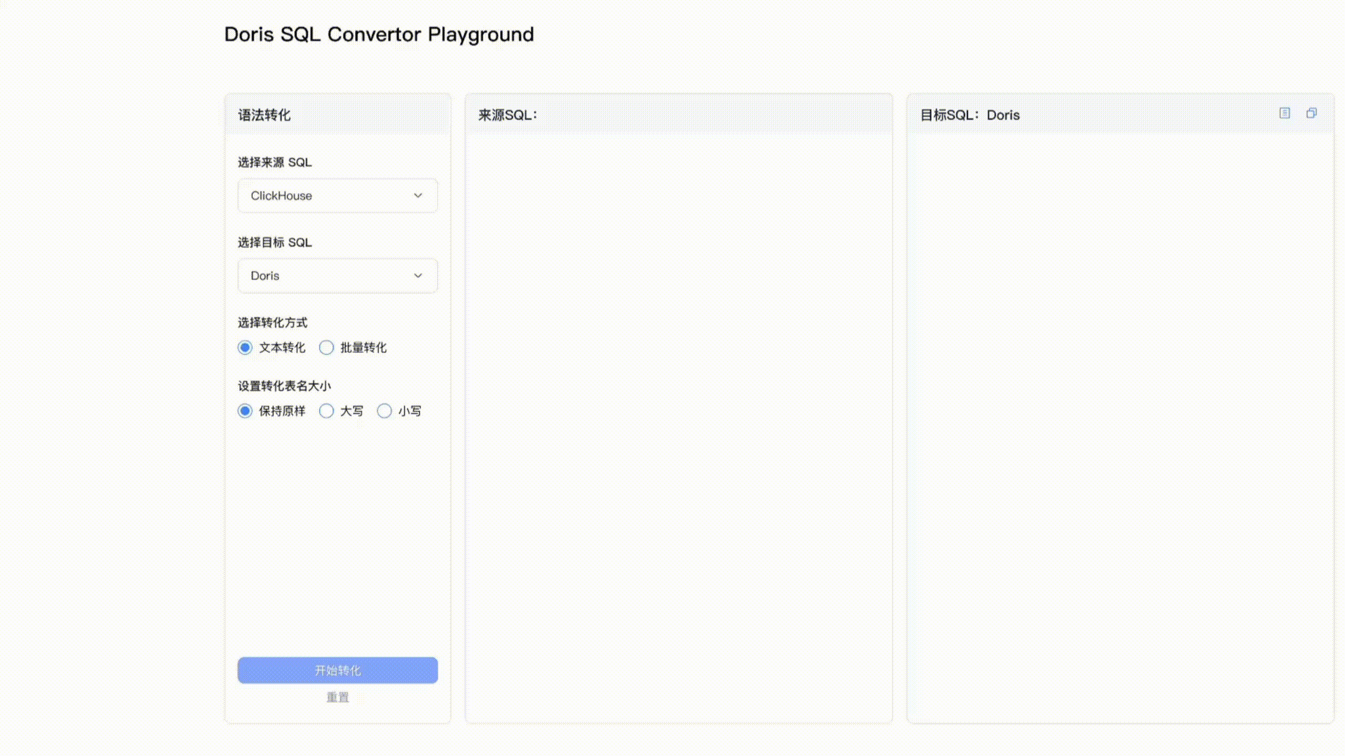The height and width of the screenshot is (756, 1345).
Task: Set table names to 小写 lowercase
Action: 385,411
